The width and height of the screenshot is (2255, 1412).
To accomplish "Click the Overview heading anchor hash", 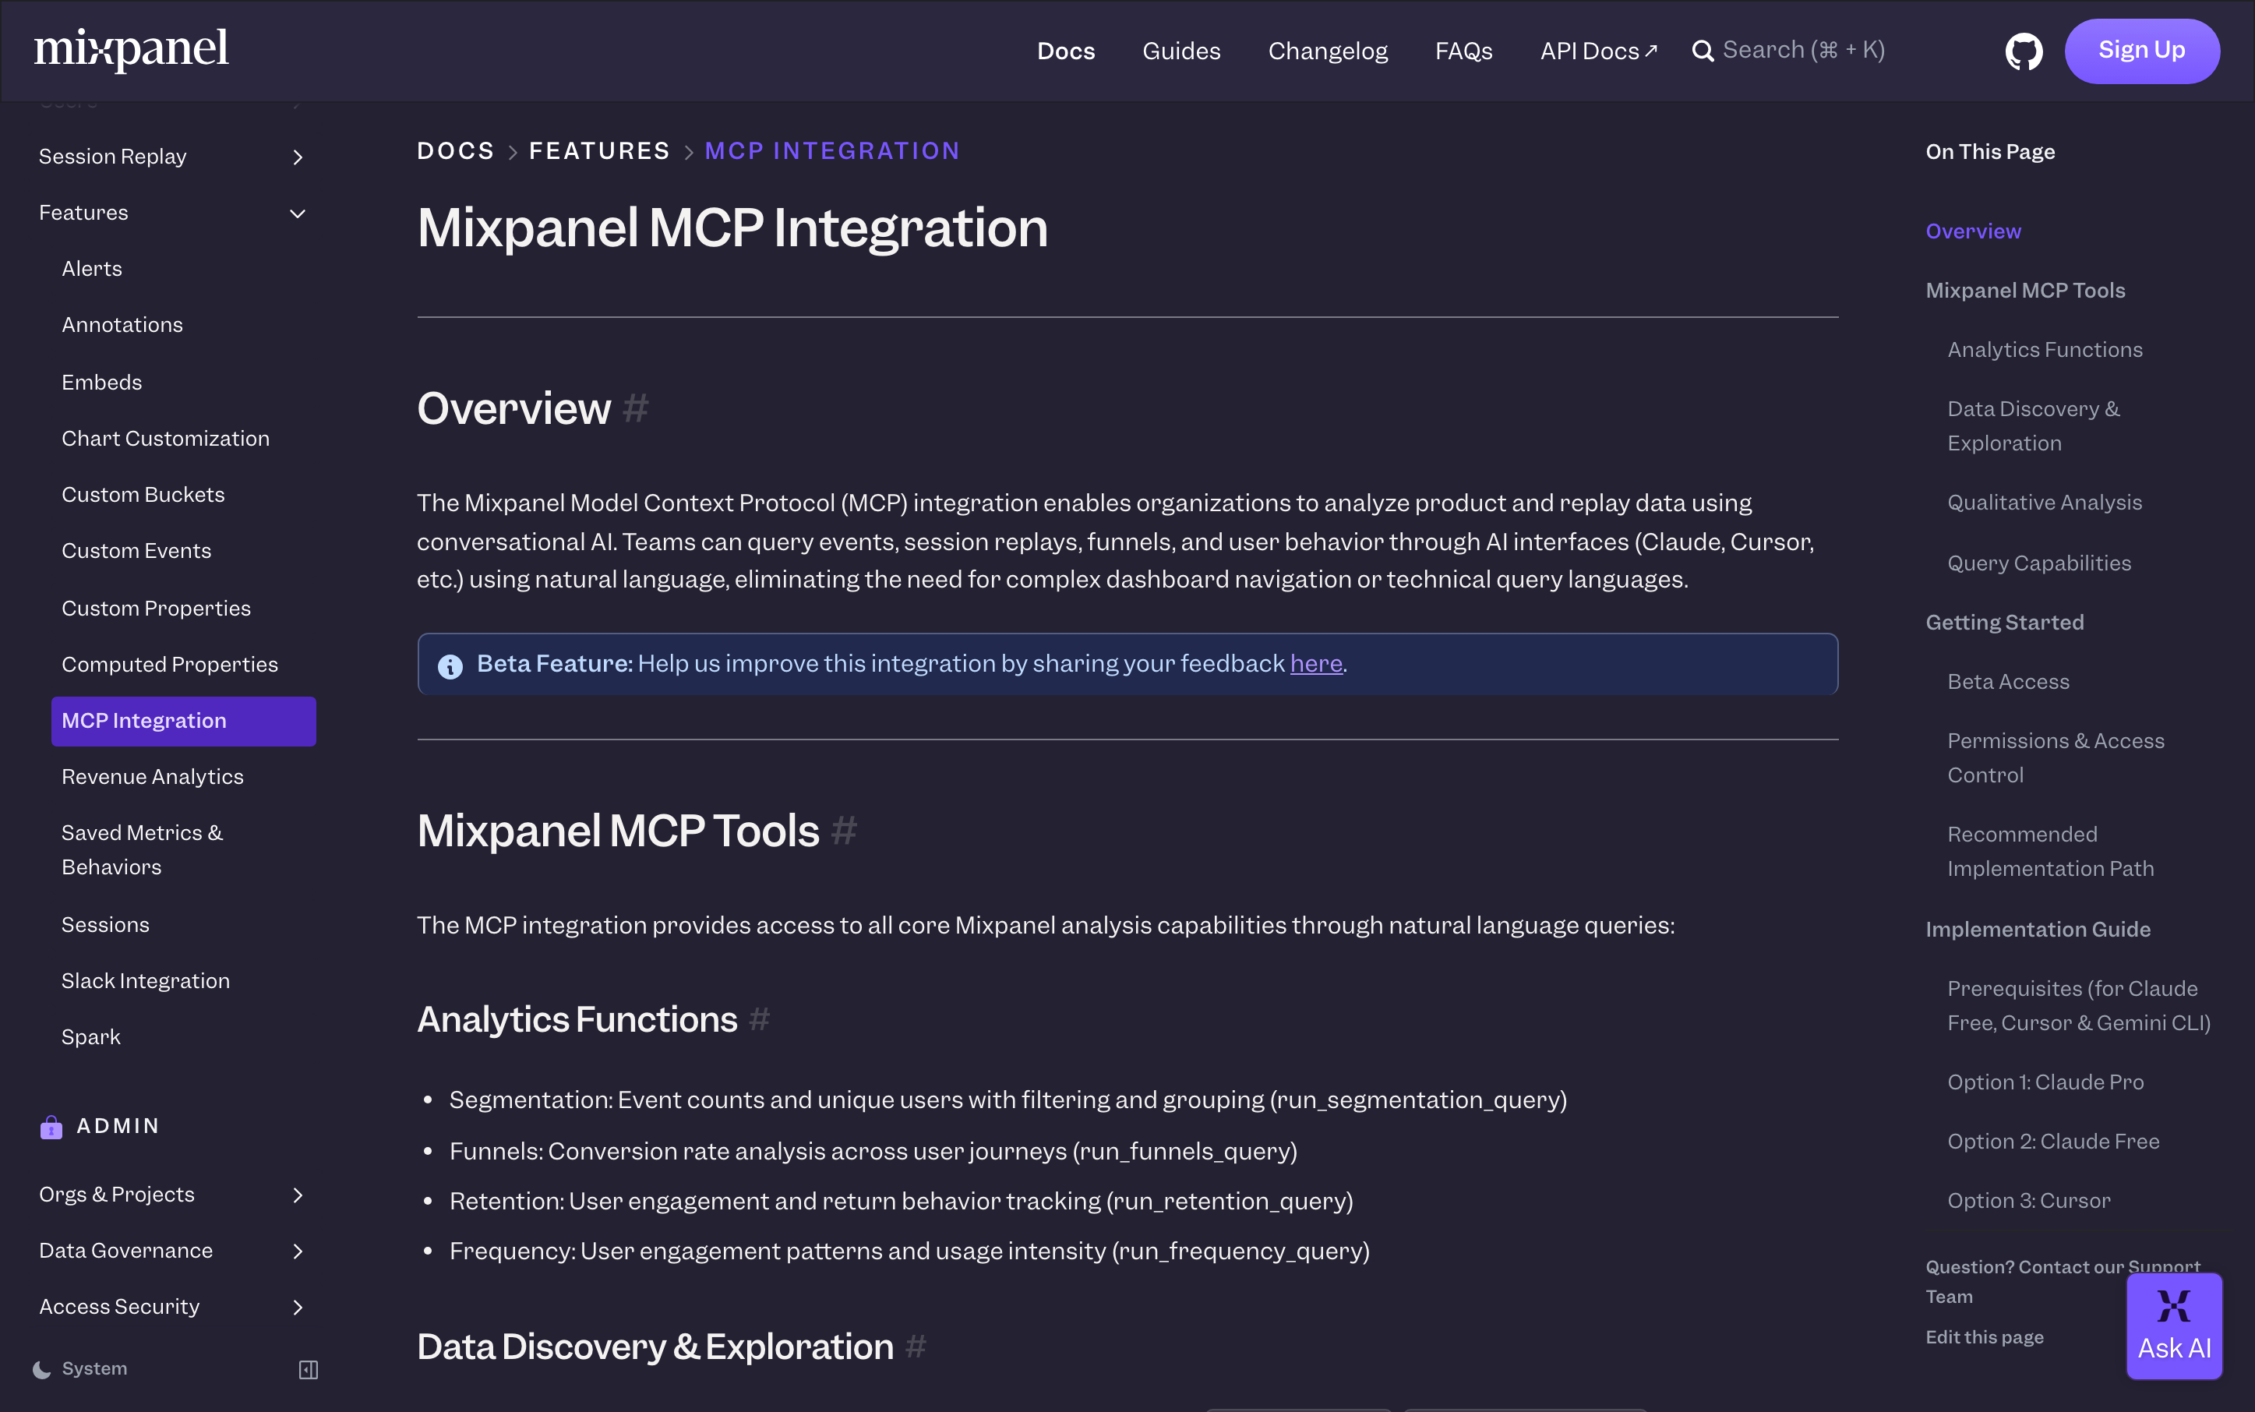I will (x=636, y=408).
